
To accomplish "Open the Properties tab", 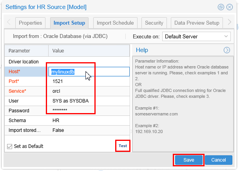I will click(x=31, y=23).
